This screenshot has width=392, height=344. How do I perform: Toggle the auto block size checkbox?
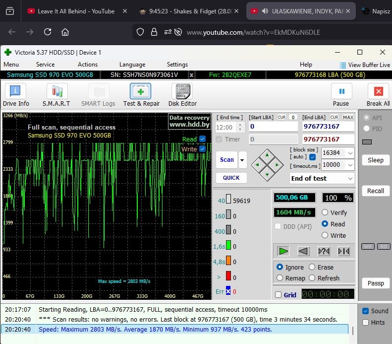tap(312, 157)
